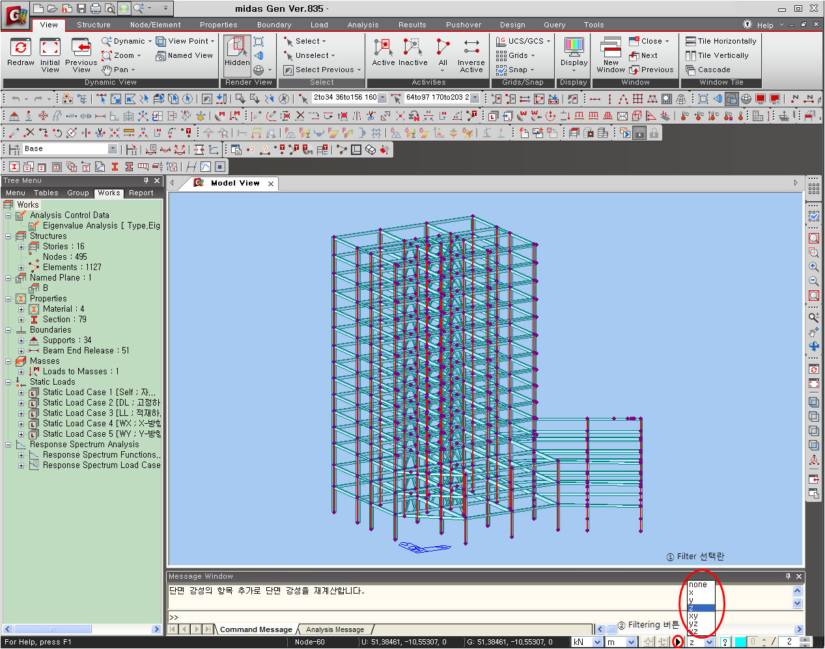The image size is (825, 649).
Task: Expand the Stories : 16 tree node
Action: [21, 247]
